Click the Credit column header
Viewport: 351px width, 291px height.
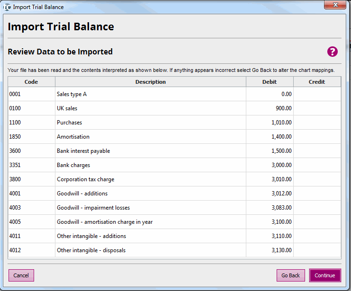tap(316, 82)
